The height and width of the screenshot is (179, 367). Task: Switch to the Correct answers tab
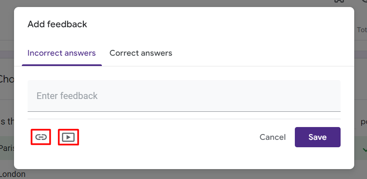click(x=141, y=53)
